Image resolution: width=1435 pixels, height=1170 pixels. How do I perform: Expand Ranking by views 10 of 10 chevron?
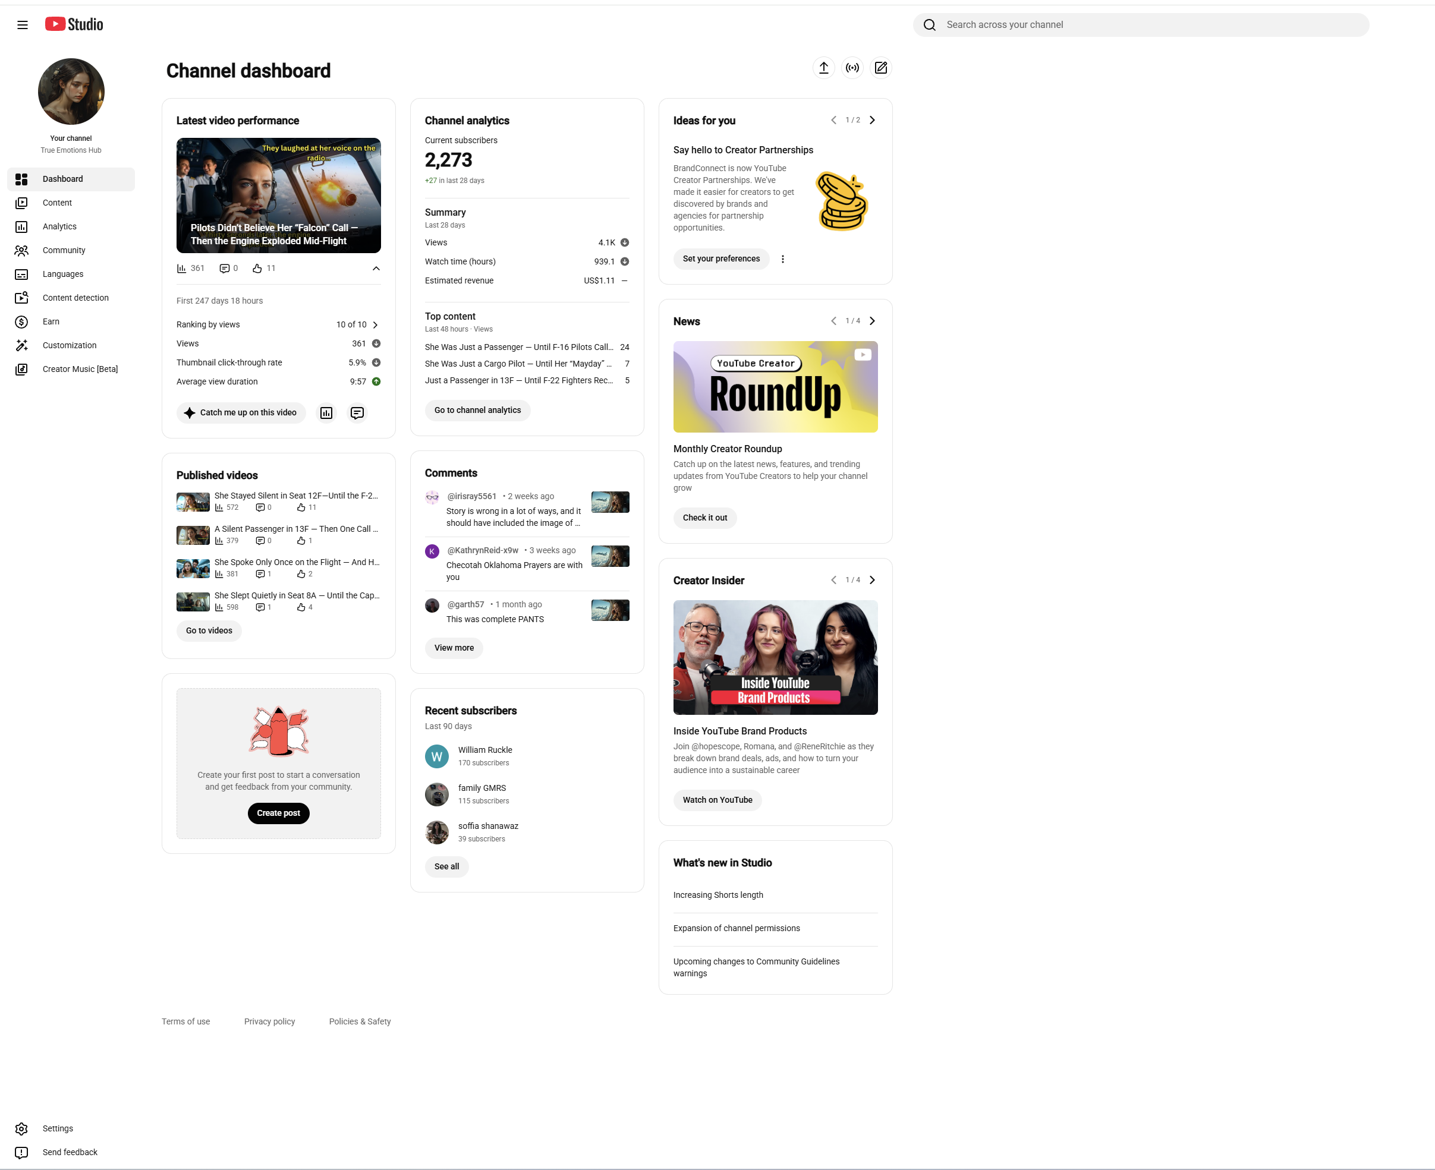click(376, 325)
